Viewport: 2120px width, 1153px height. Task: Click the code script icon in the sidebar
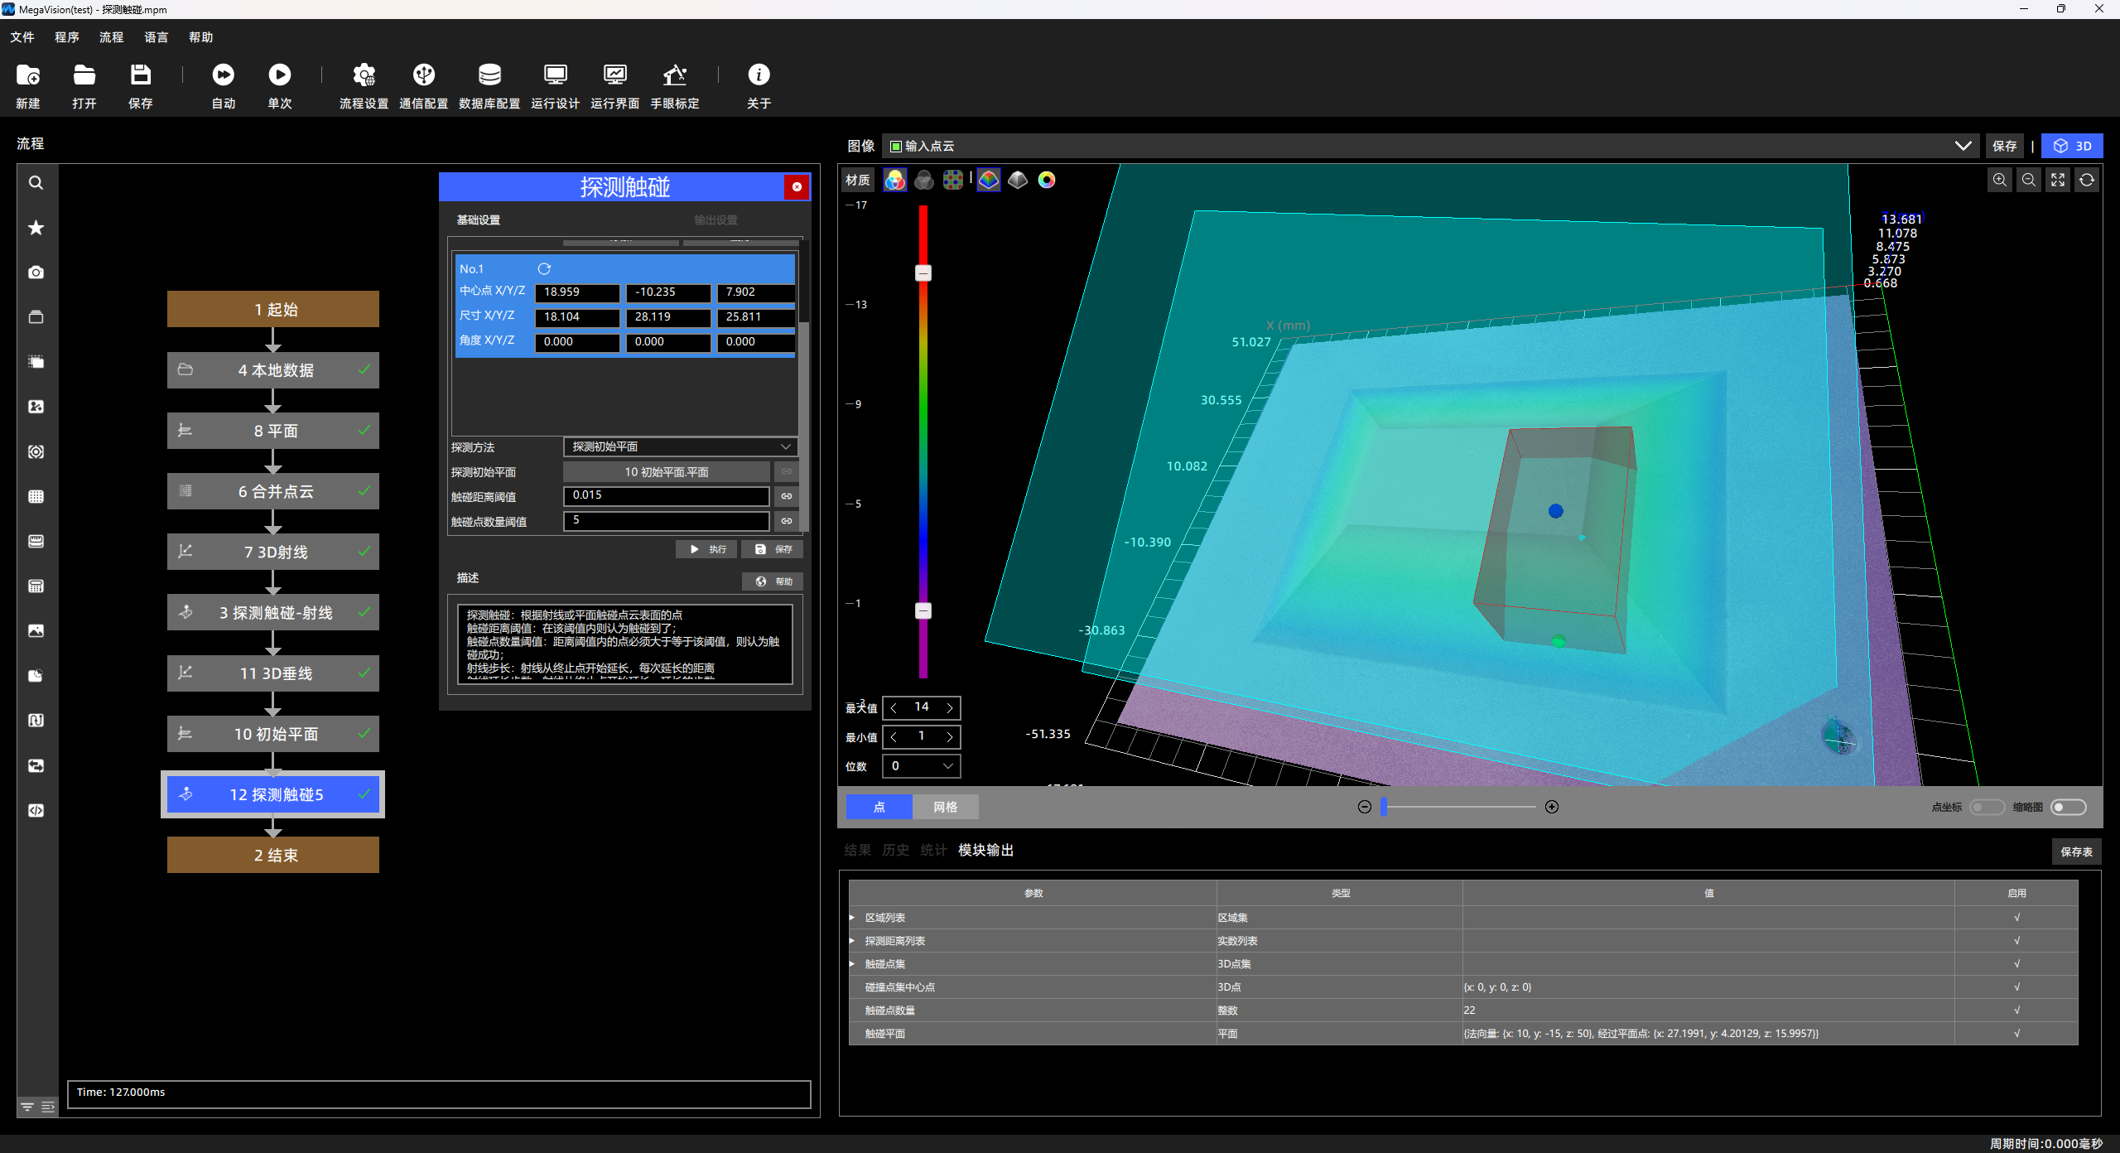tap(36, 811)
